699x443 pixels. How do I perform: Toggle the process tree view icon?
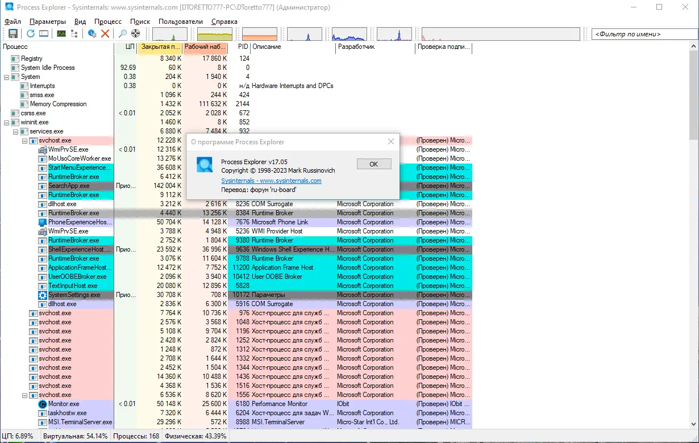pos(74,34)
